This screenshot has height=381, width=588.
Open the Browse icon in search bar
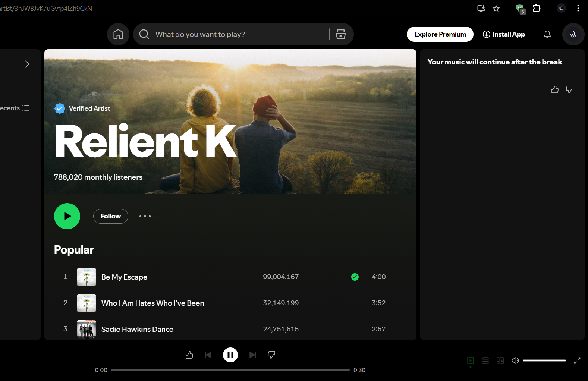[x=340, y=34]
